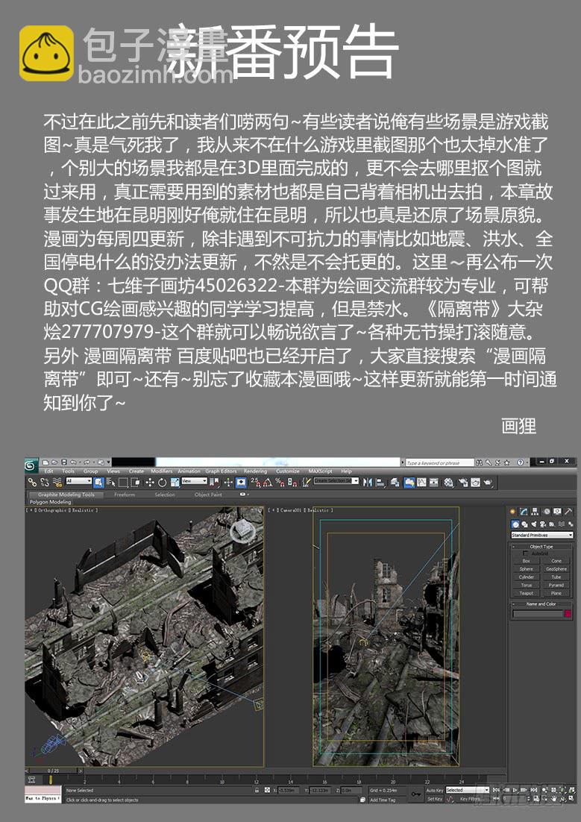This screenshot has width=581, height=822.
Task: Open the Modify tab in command panel
Action: click(x=524, y=512)
